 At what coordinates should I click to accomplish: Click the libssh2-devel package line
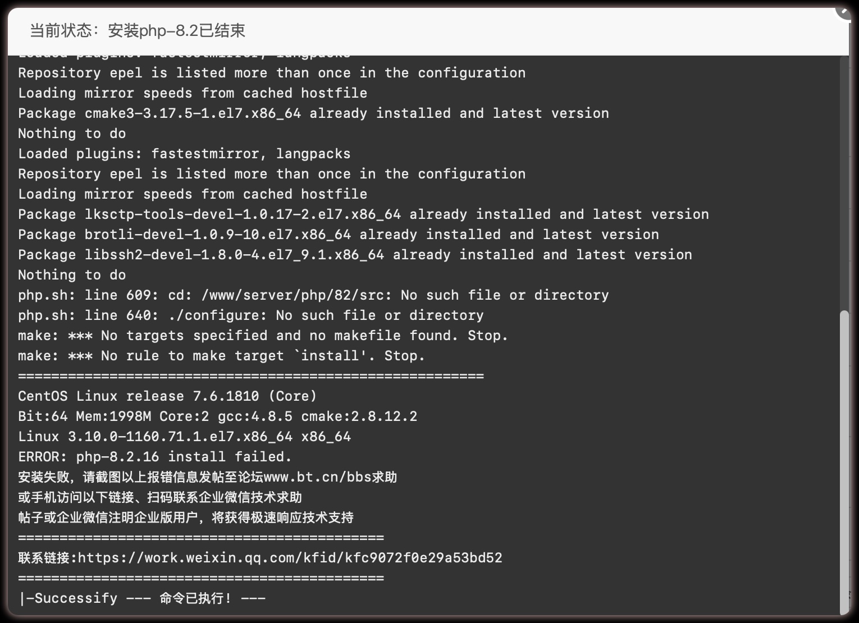click(x=355, y=255)
